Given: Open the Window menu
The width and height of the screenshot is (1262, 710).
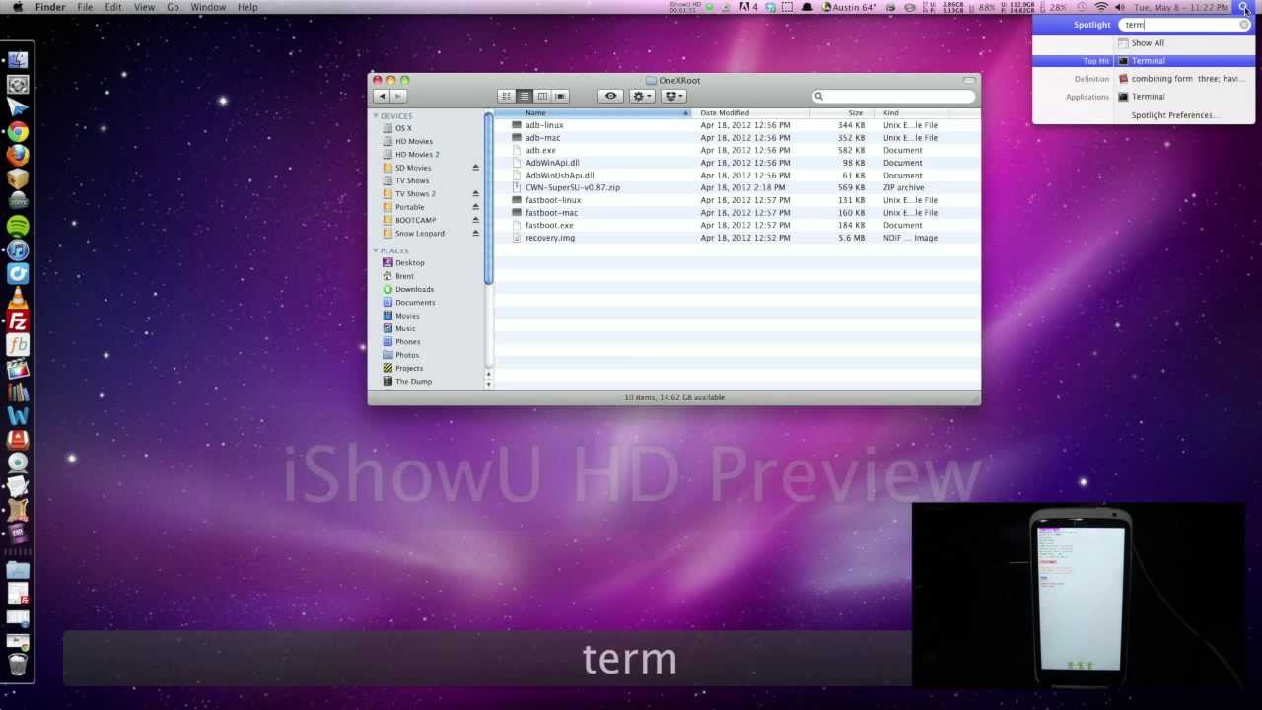Looking at the screenshot, I should point(208,7).
